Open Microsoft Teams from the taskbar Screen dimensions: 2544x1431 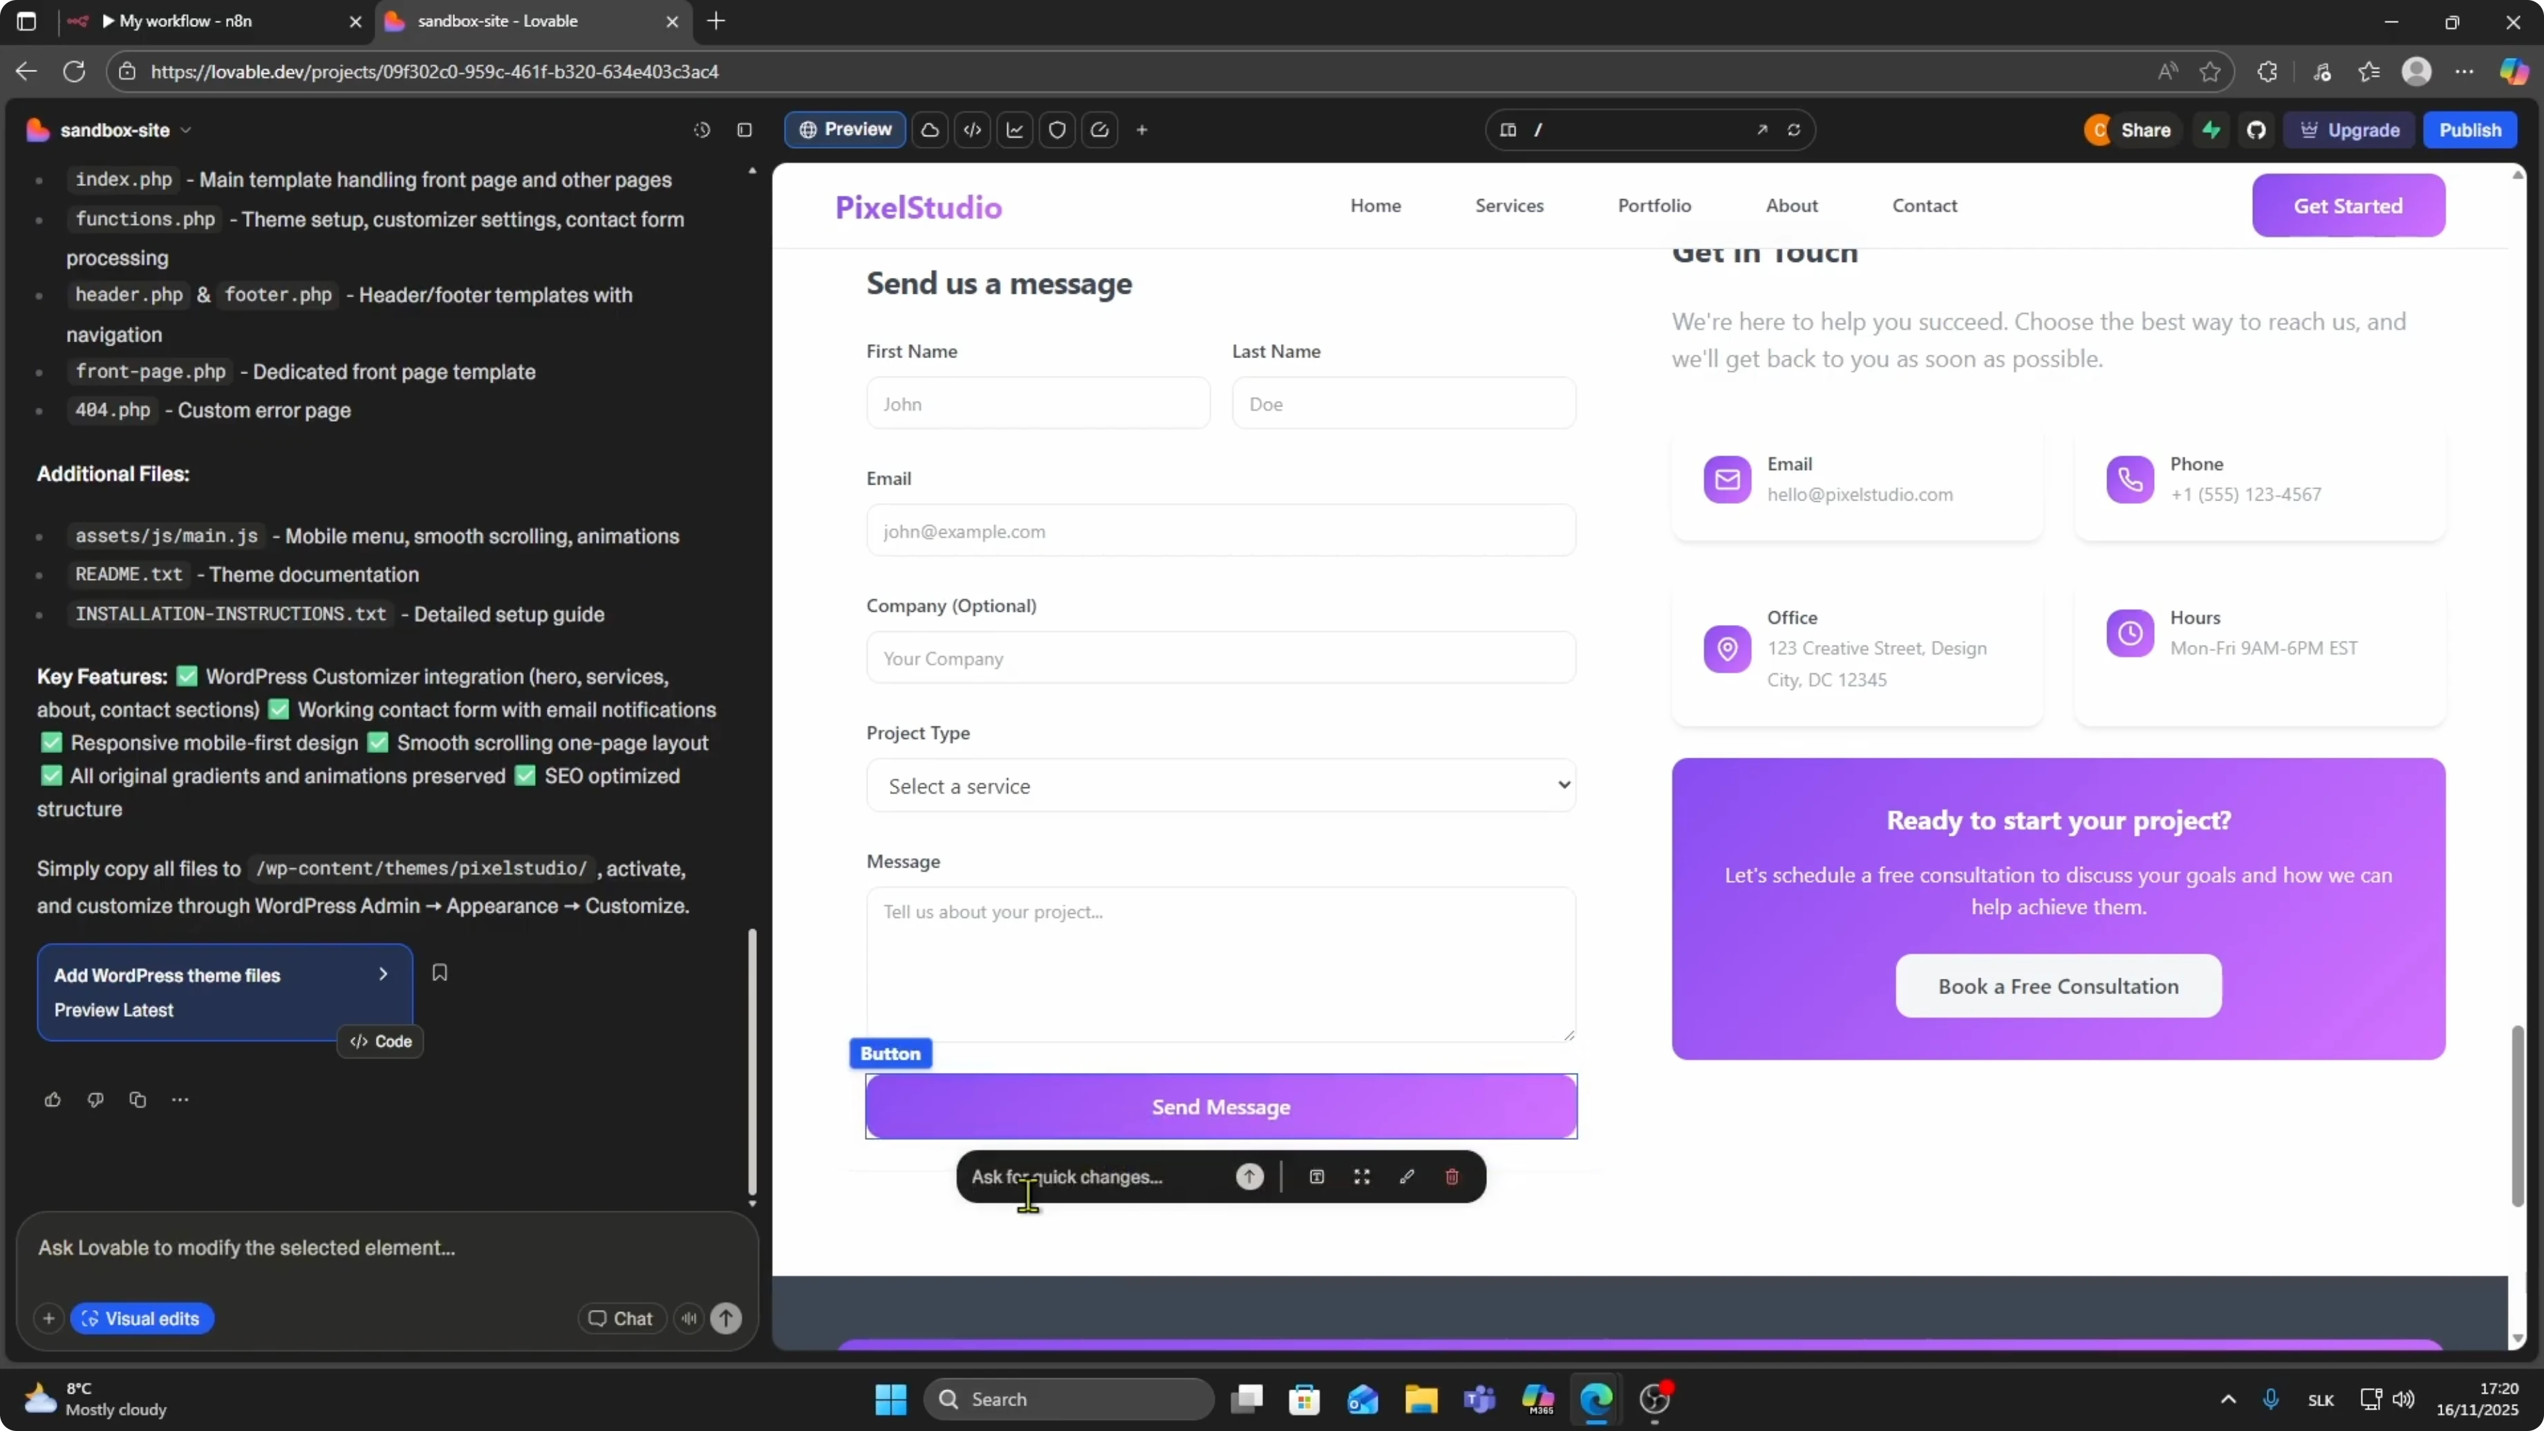coord(1479,1399)
